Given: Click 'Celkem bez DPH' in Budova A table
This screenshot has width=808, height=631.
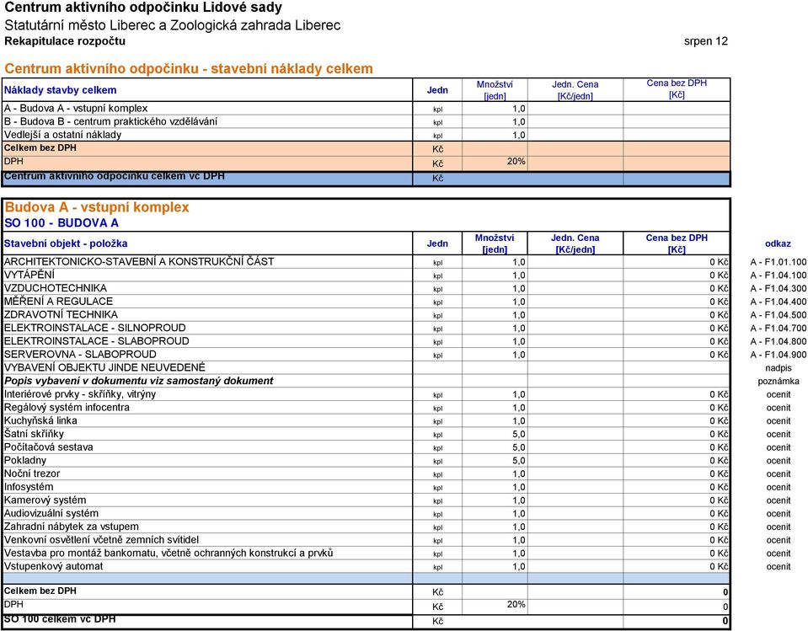Looking at the screenshot, I should point(40,591).
